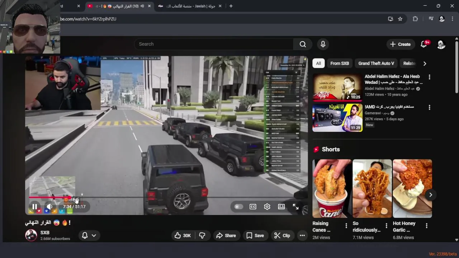Open options for Hot Honey Garlic short
Viewport: 459px width, 258px height.
(426, 226)
